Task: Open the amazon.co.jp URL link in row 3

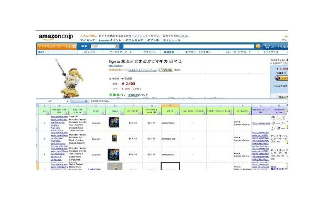Action: click(x=261, y=154)
